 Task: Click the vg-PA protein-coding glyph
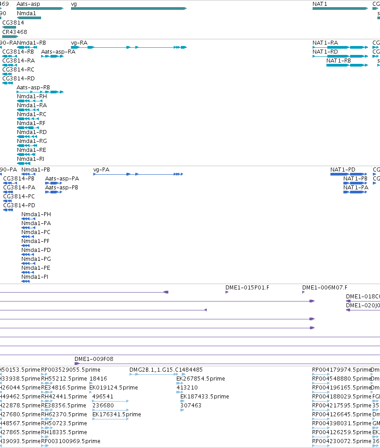(138, 174)
